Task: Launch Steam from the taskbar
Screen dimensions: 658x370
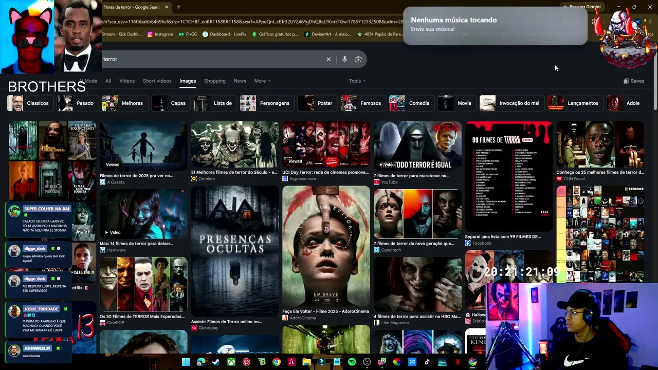Action: tap(216, 362)
